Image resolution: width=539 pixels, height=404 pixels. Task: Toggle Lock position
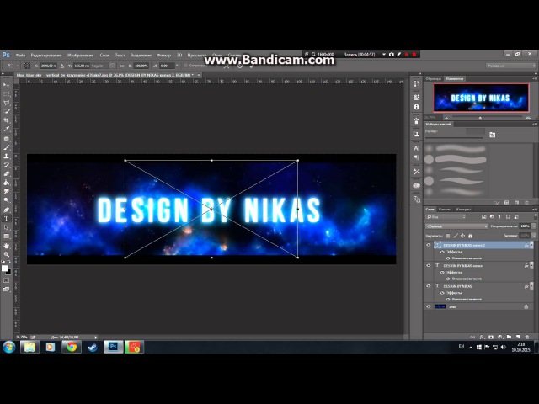point(462,236)
